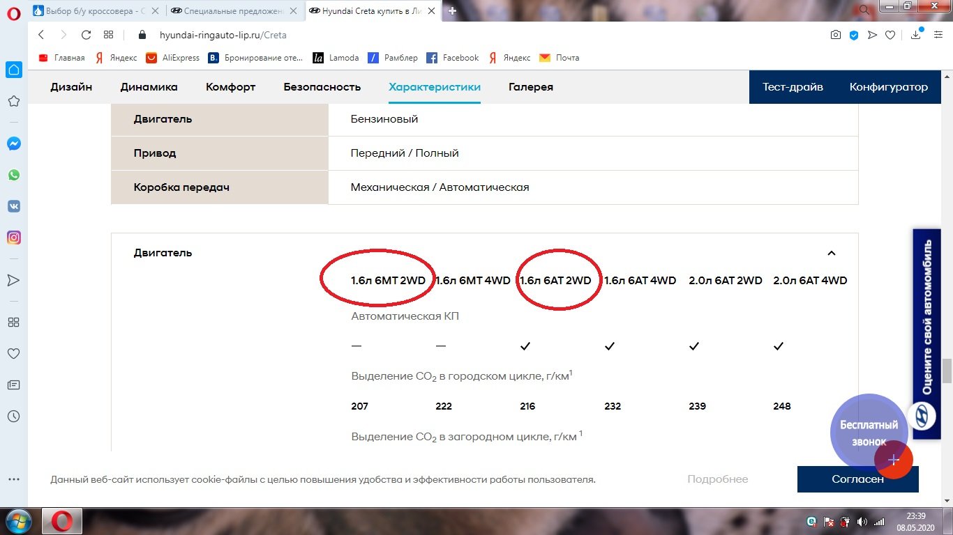Open sidebar three-dots setup

tap(13, 479)
